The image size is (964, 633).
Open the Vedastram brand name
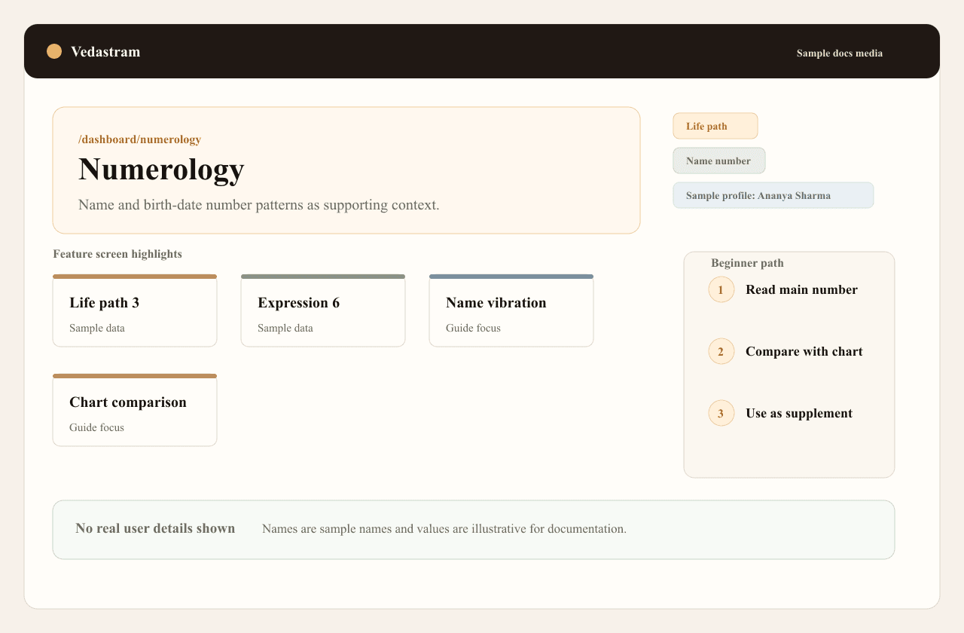pos(105,52)
